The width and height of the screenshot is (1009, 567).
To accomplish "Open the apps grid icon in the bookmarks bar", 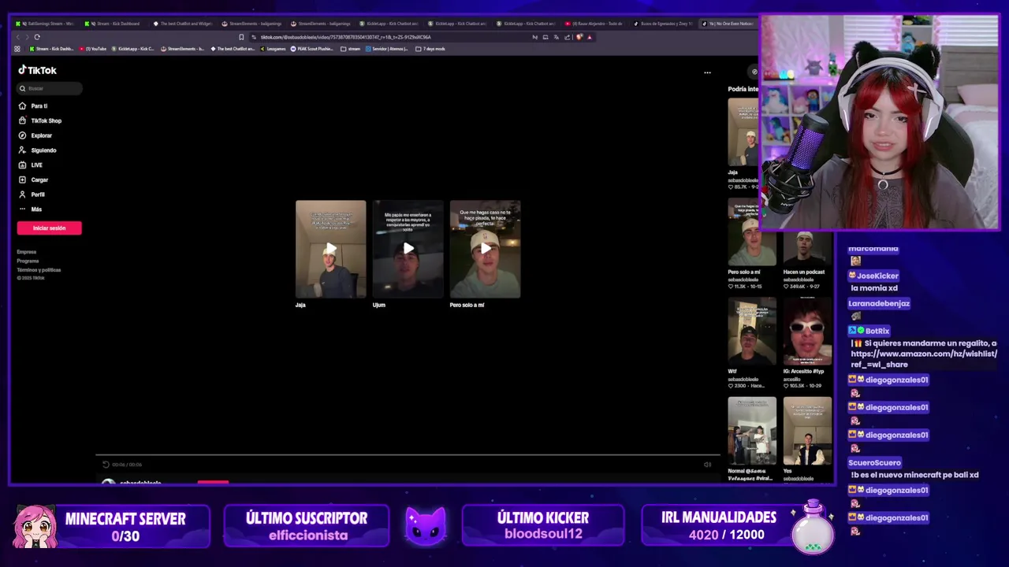I will [17, 49].
